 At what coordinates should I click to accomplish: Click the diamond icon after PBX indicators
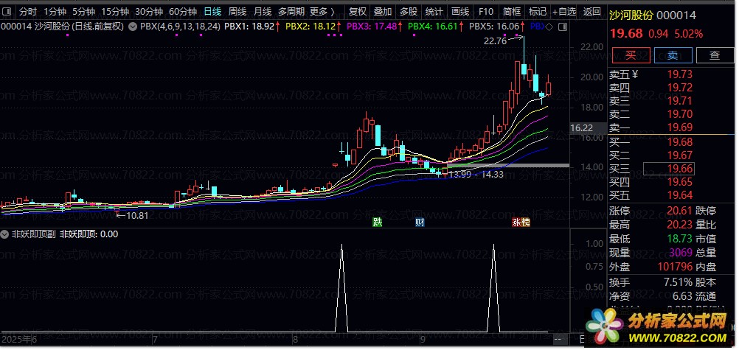click(x=550, y=27)
